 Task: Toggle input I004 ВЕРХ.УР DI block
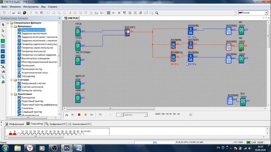[78, 84]
